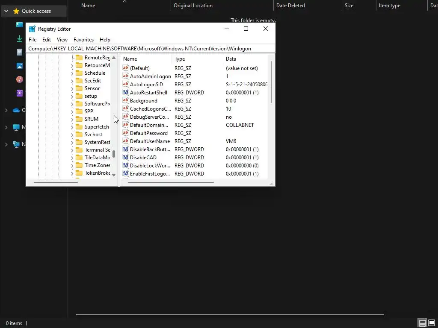The image size is (438, 328).
Task: Expand the Schedule registry key
Action: pos(72,73)
